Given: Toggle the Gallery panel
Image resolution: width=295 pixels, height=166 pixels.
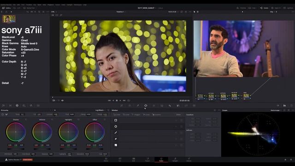Looking at the screenshot, I should tap(6, 8).
